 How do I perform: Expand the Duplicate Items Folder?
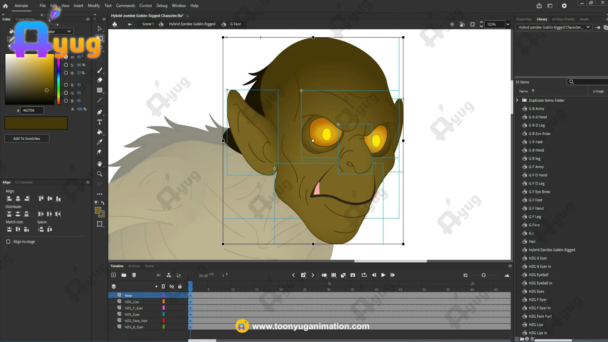517,100
